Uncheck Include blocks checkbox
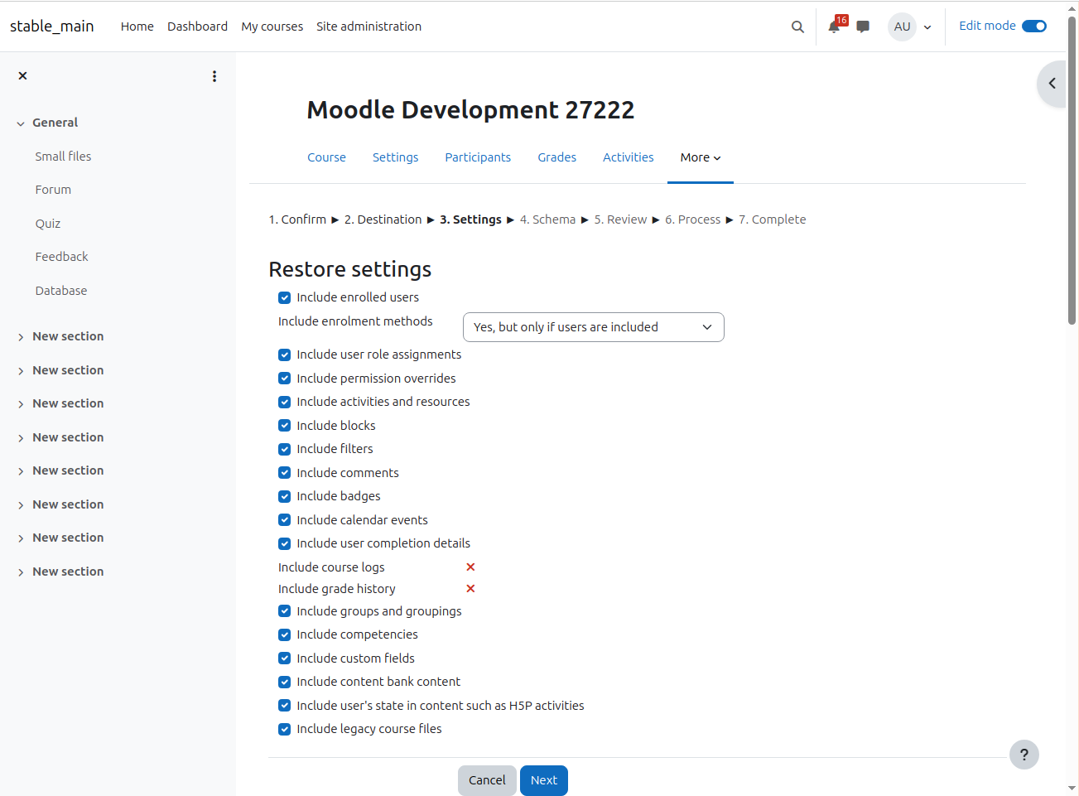1079x796 pixels. tap(284, 426)
